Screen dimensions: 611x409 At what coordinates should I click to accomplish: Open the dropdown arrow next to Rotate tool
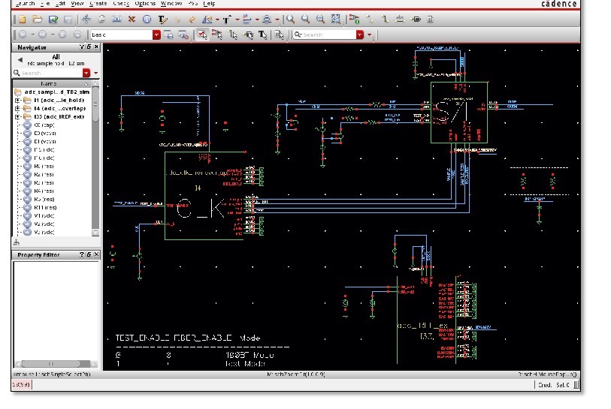217,19
